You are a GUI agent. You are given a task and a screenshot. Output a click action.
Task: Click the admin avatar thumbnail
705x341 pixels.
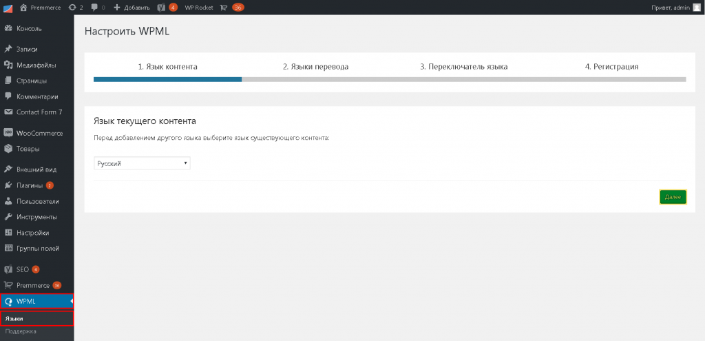(697, 7)
